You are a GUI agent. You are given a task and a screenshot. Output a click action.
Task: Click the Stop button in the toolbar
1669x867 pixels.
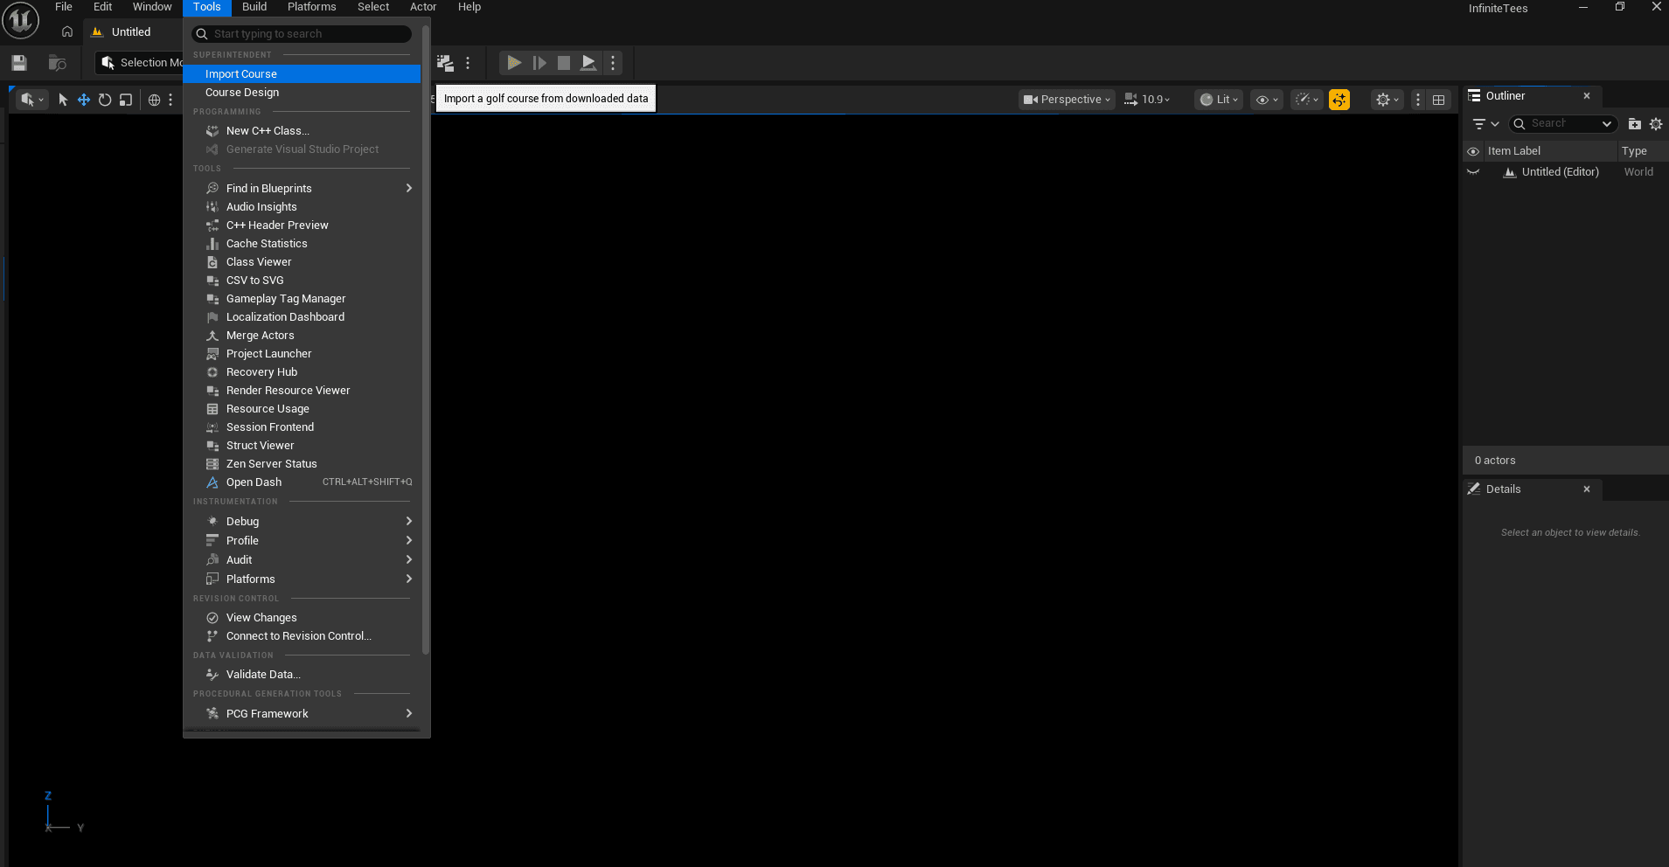562,62
